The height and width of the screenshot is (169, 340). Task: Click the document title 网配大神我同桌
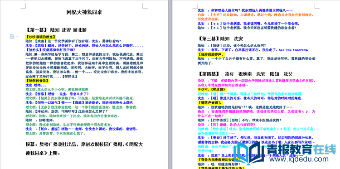tap(84, 12)
